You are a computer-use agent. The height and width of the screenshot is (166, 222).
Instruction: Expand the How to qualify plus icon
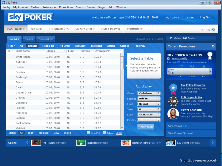pos(168,58)
